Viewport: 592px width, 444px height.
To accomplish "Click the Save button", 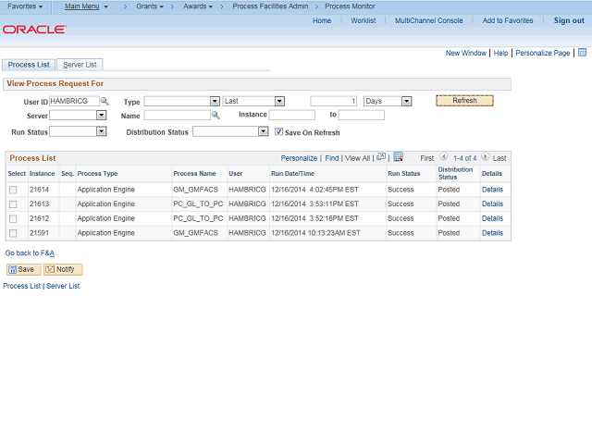I will pos(23,269).
